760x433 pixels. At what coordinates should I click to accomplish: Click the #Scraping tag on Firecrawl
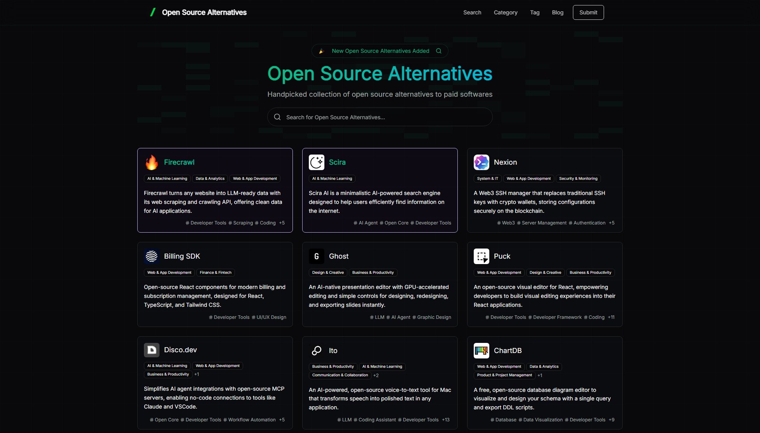pos(240,223)
